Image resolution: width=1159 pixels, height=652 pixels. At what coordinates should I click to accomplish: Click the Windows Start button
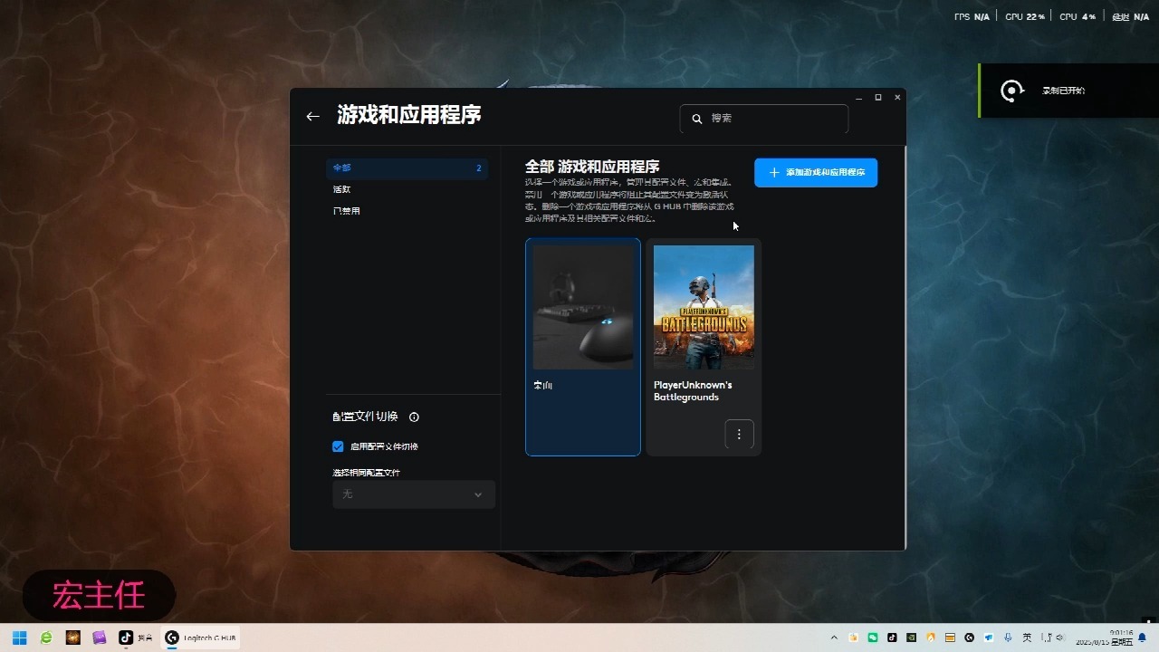(18, 637)
